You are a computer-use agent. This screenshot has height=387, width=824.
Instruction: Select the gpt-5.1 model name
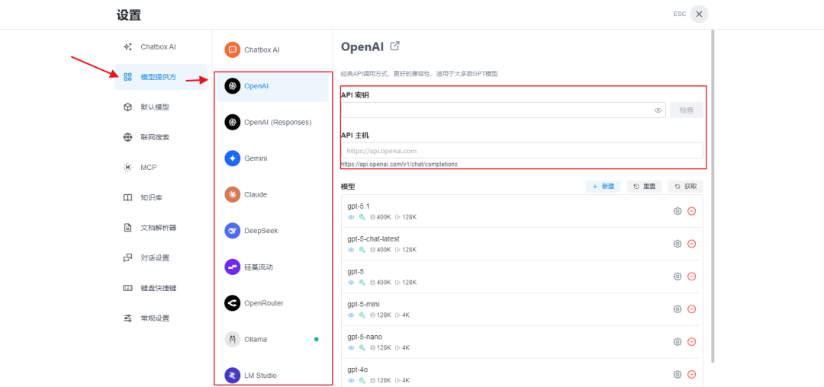[359, 206]
